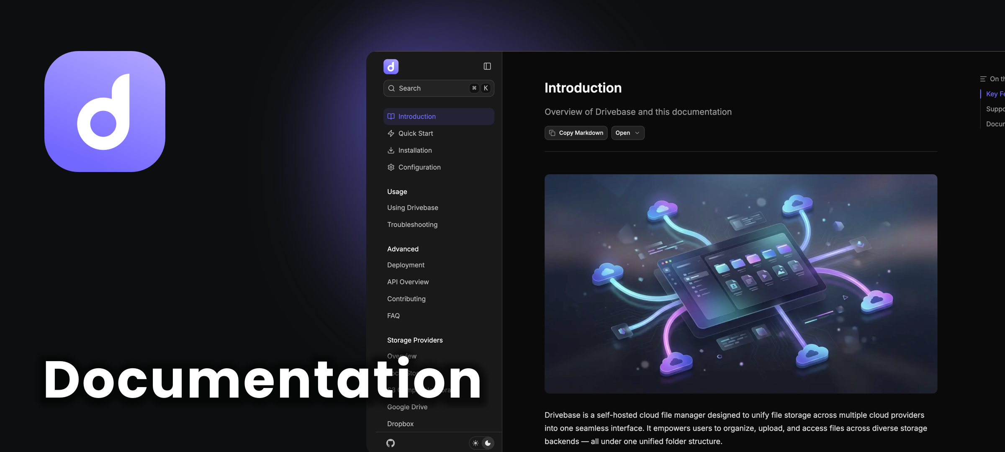The height and width of the screenshot is (452, 1005).
Task: Open the On this page outline menu
Action: [x=983, y=79]
